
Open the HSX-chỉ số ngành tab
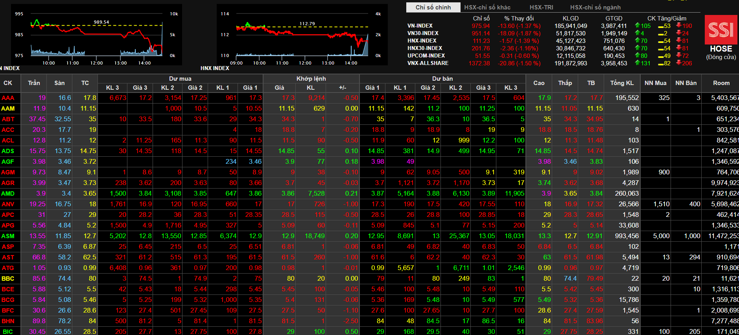595,7
